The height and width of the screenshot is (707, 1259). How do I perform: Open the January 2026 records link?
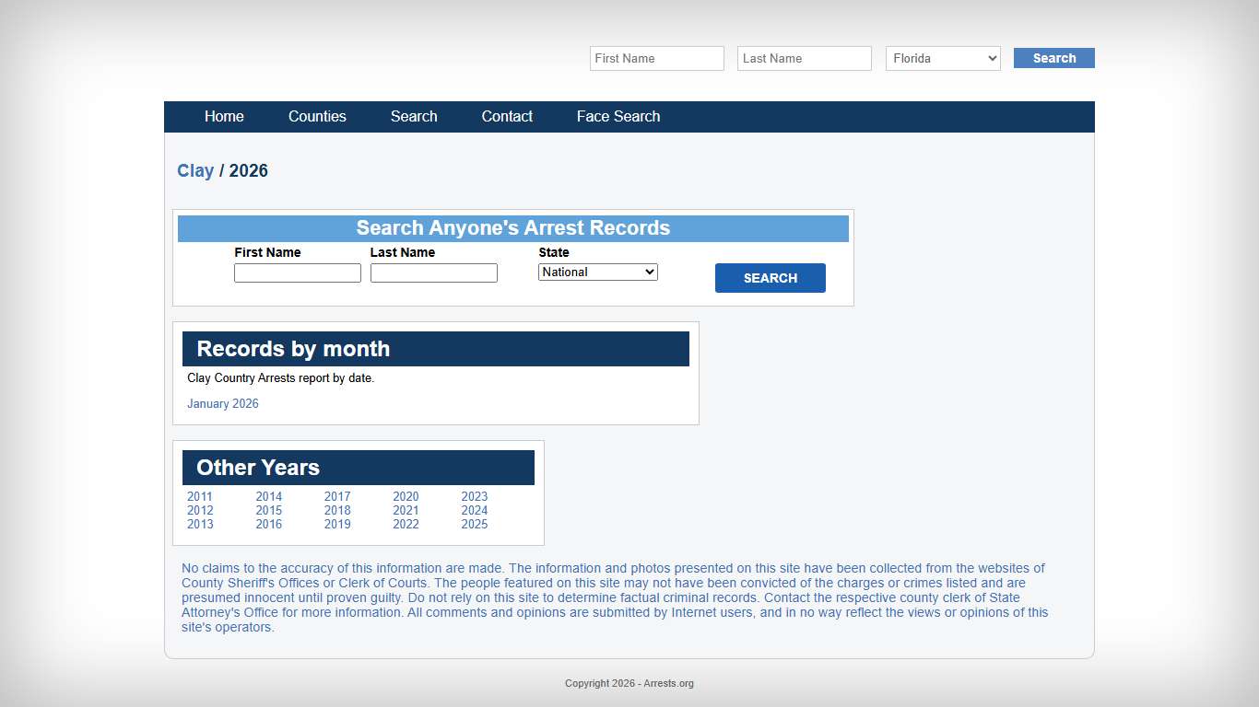223,404
